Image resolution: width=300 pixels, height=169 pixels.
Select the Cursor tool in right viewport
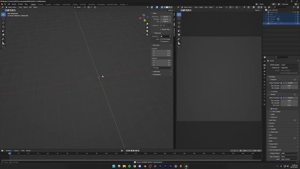point(179,19)
